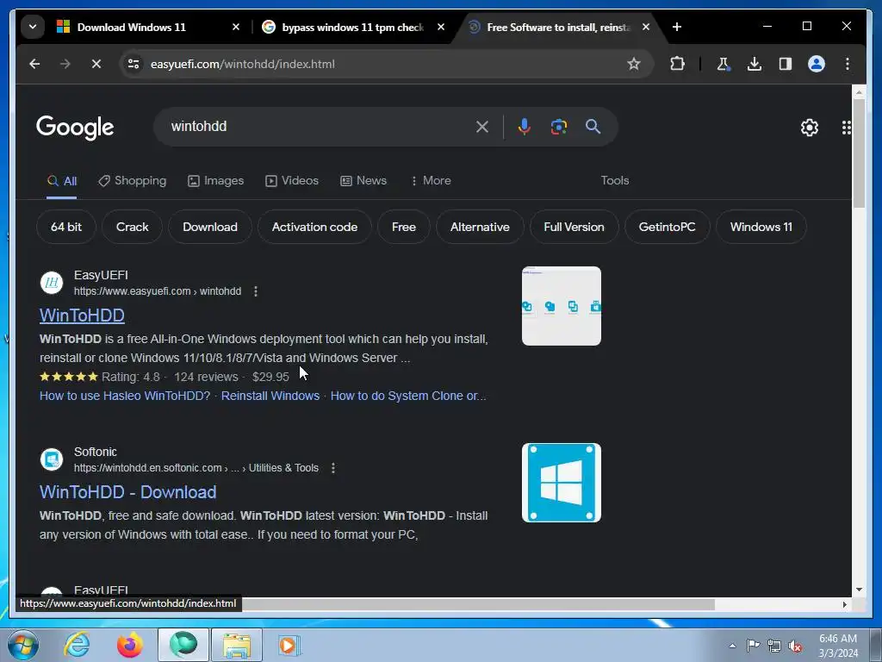Image resolution: width=882 pixels, height=662 pixels.
Task: Apply the Windows 11 chip
Action: [761, 227]
